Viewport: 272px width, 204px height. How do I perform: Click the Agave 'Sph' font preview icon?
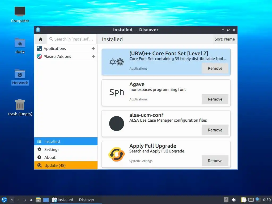click(x=117, y=92)
